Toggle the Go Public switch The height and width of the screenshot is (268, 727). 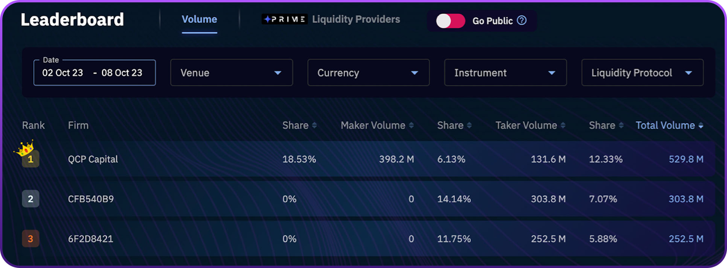point(451,21)
